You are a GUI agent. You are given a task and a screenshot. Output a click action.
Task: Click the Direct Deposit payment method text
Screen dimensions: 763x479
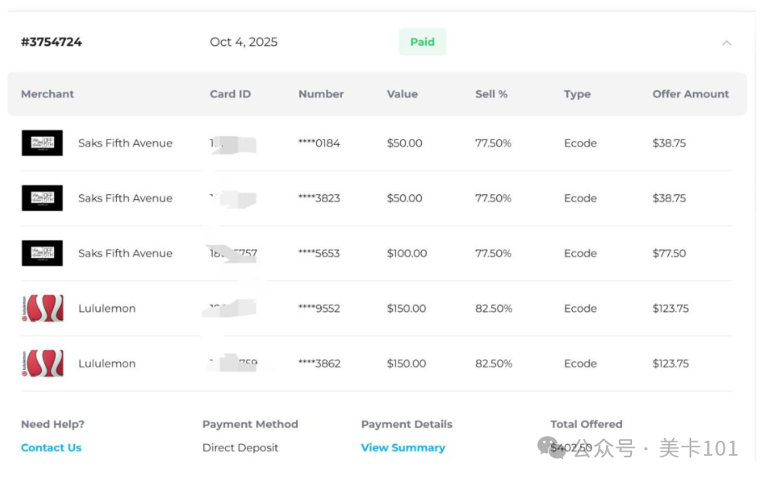point(240,447)
